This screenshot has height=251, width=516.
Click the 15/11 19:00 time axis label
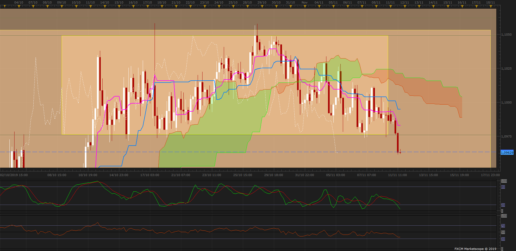[459, 175]
